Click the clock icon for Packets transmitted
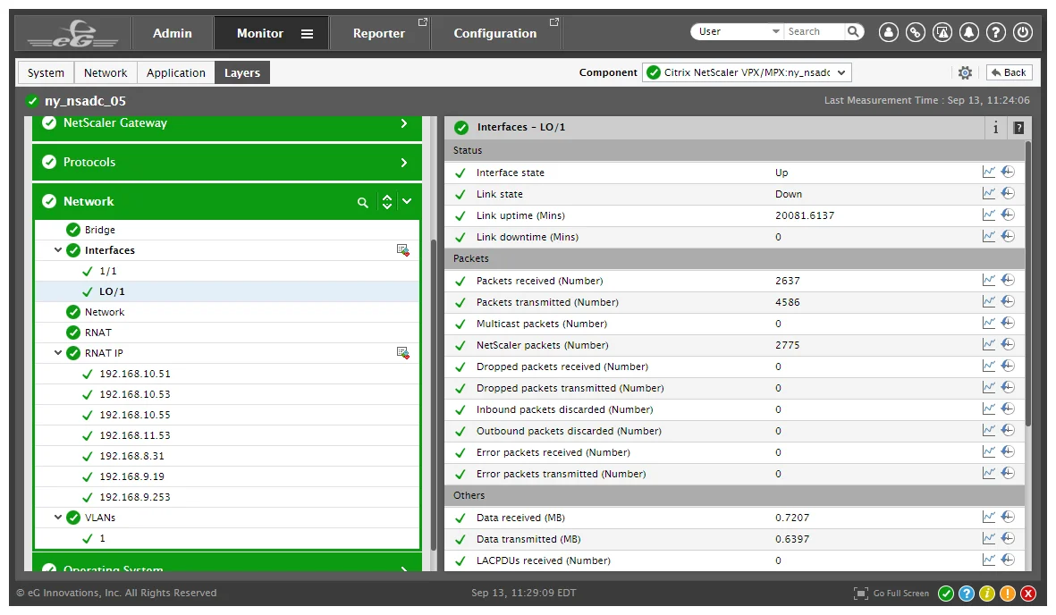 1009,301
